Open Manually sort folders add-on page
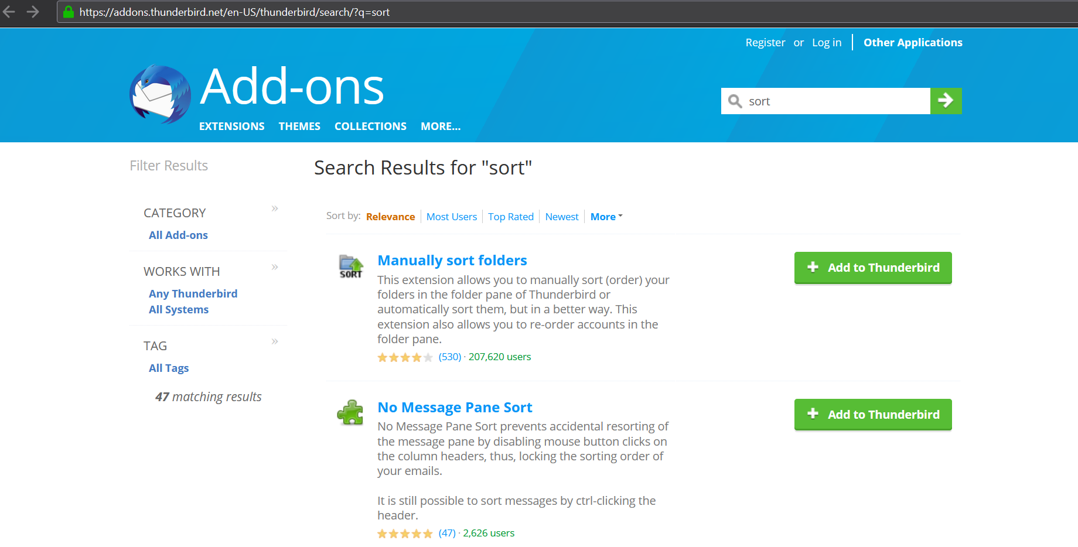The width and height of the screenshot is (1078, 547). click(452, 260)
